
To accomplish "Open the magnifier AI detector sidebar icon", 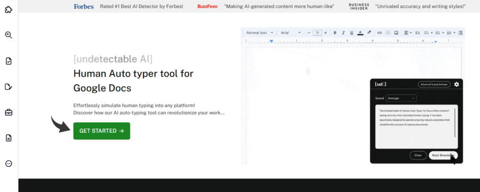I will (x=8, y=35).
